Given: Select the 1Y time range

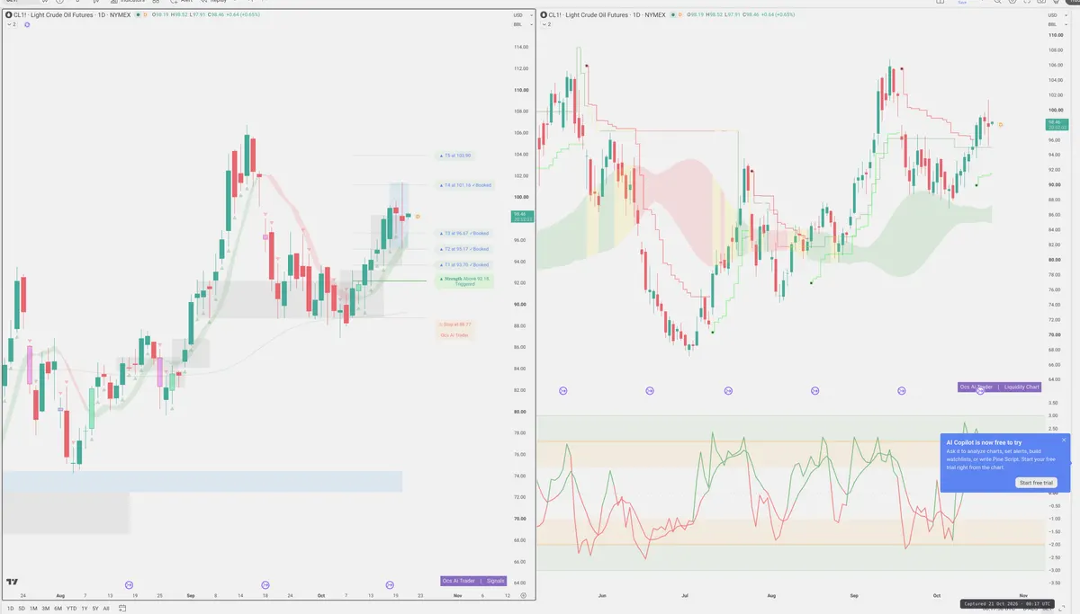Looking at the screenshot, I should click(x=85, y=609).
